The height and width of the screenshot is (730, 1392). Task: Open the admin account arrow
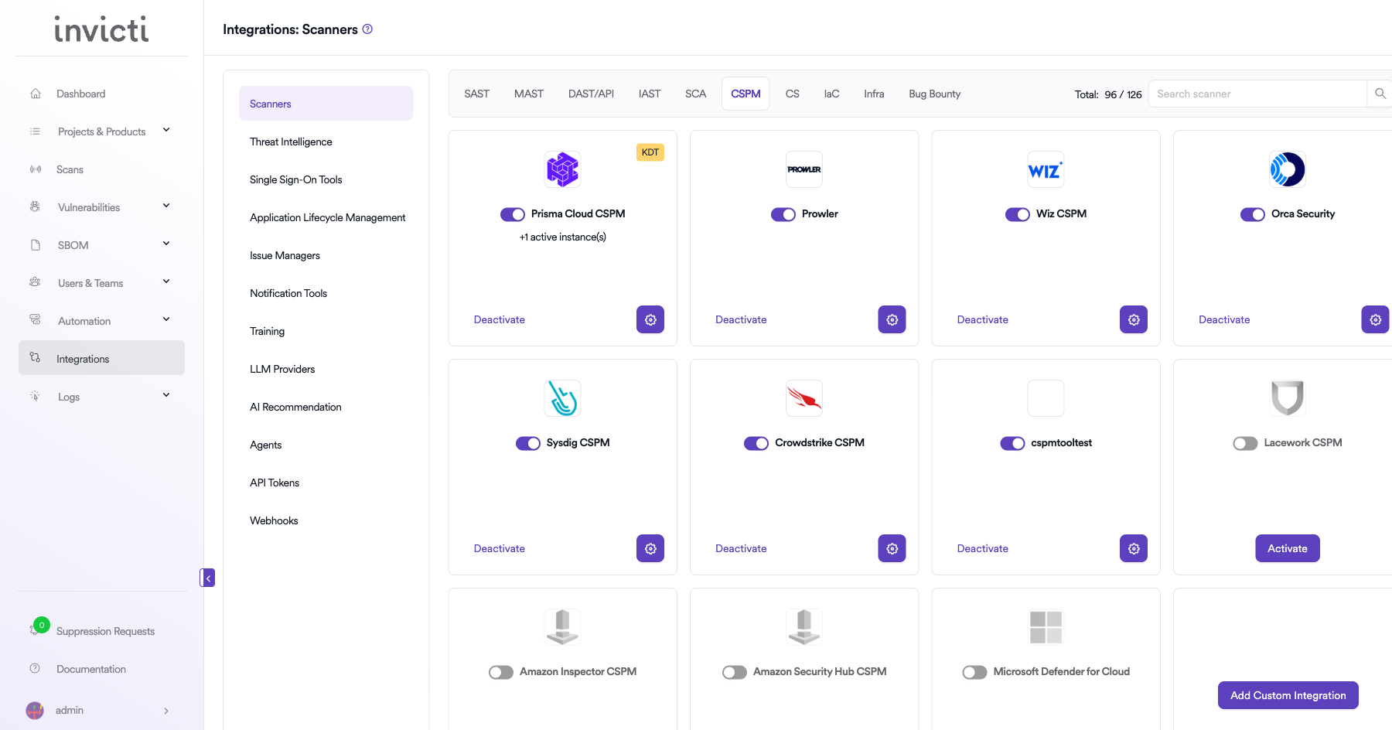click(166, 711)
